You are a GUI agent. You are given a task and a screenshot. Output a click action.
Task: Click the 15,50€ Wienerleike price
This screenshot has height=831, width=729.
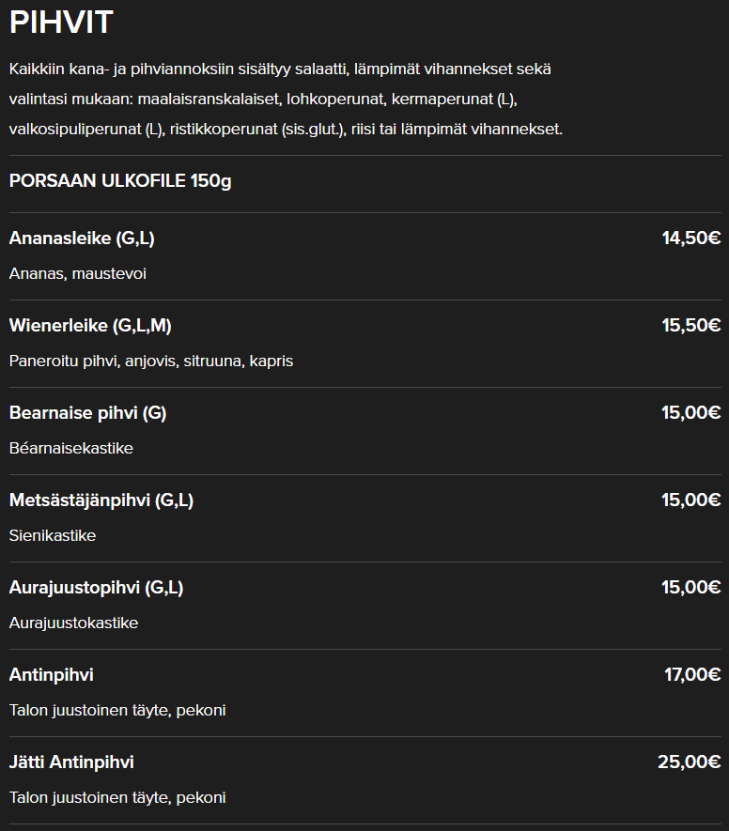(691, 325)
